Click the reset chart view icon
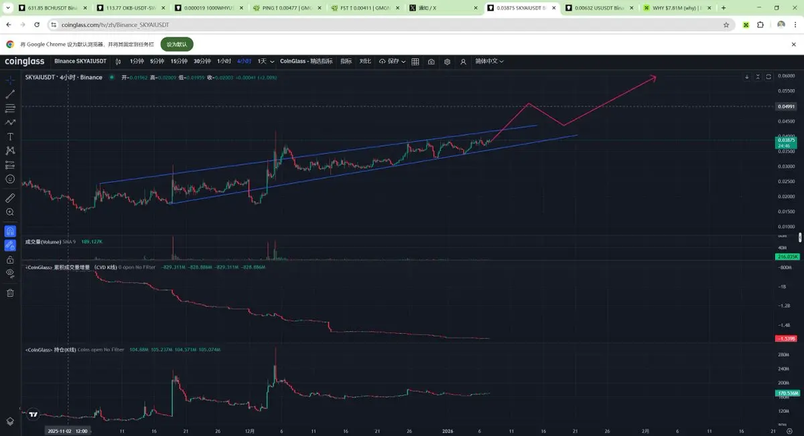 coord(768,77)
